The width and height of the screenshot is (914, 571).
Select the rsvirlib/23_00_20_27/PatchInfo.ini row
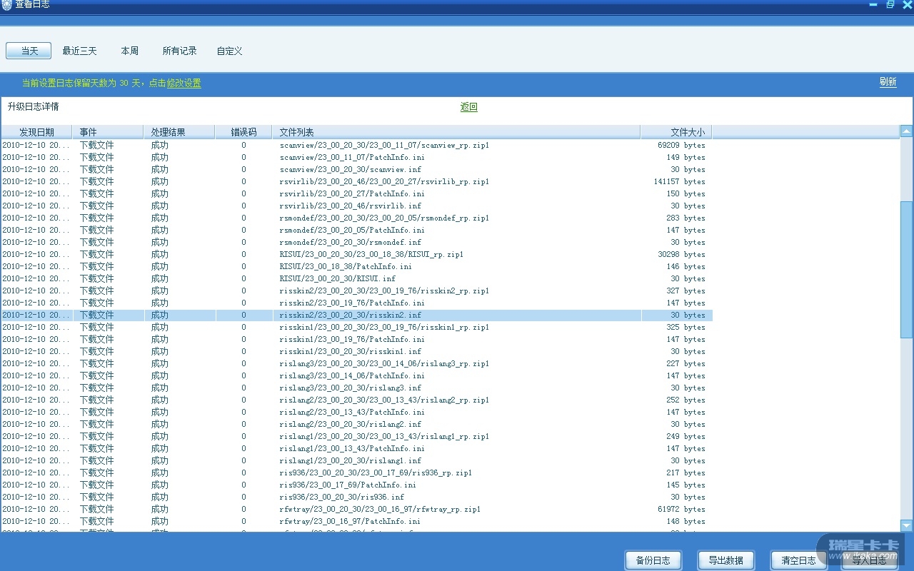[356, 193]
